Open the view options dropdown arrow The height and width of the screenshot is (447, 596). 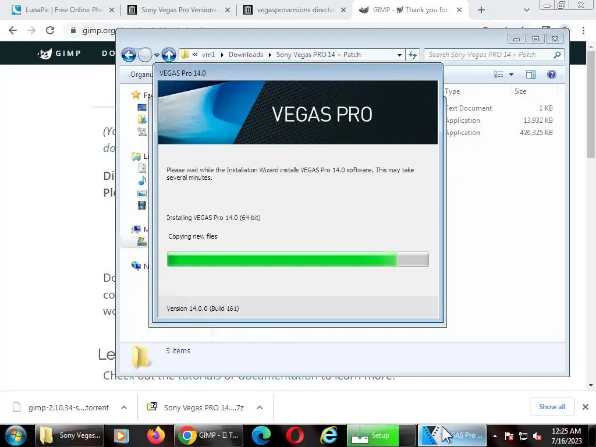tap(511, 74)
